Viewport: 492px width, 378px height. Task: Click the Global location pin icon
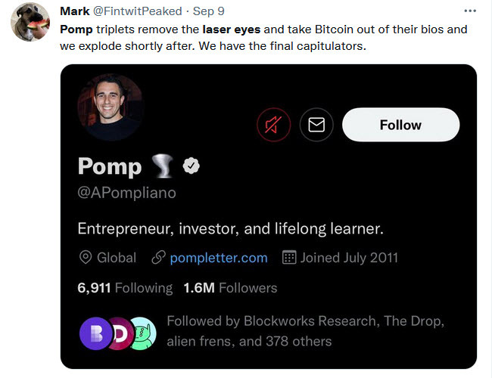[86, 258]
